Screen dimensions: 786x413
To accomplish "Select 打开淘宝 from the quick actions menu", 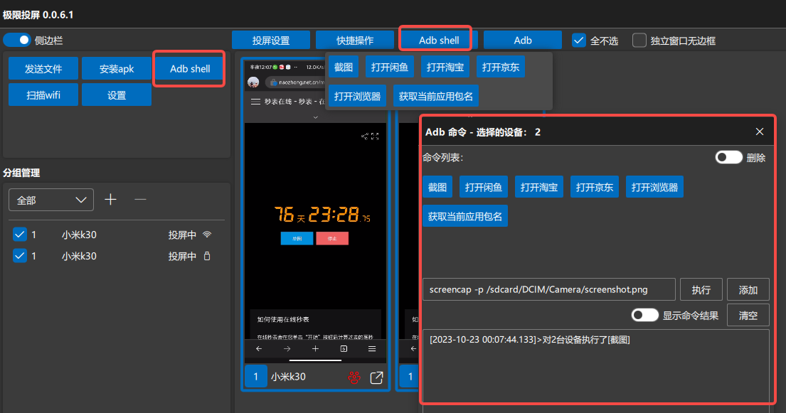I will [445, 67].
